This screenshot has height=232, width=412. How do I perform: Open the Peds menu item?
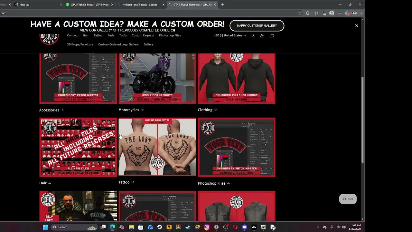pyautogui.click(x=111, y=35)
